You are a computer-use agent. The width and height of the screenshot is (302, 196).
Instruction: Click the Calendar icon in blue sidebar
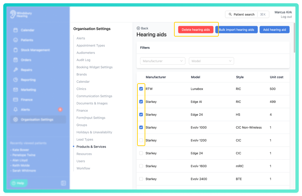[16, 30]
